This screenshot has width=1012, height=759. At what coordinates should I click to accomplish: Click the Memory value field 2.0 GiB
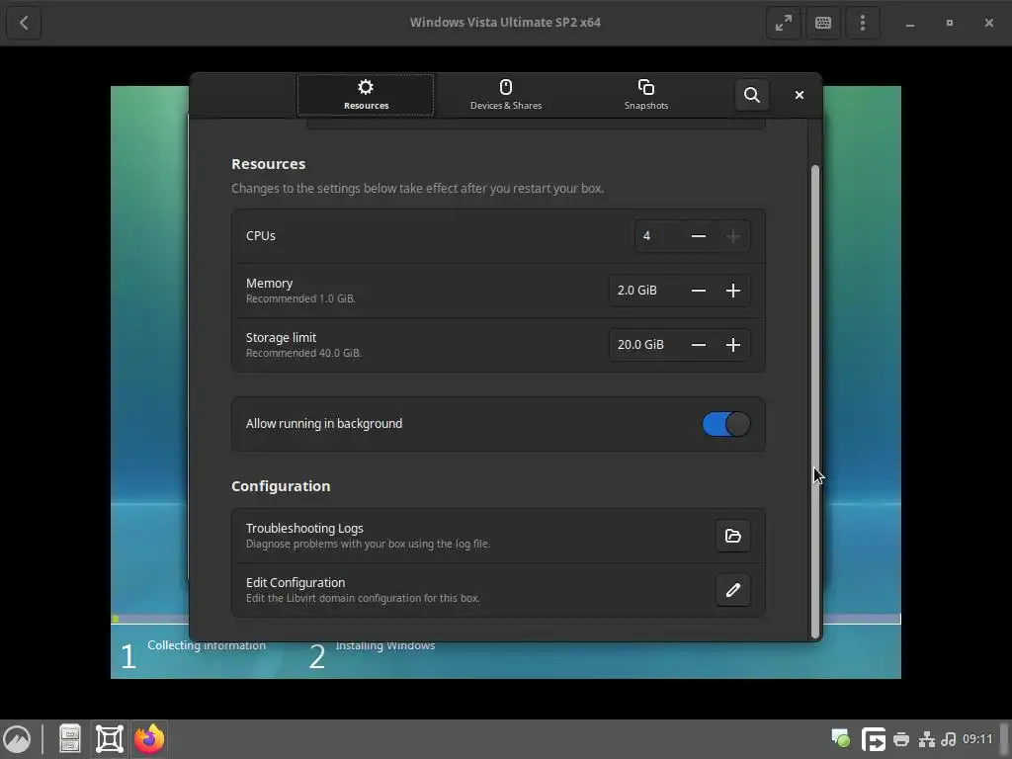[x=644, y=291]
